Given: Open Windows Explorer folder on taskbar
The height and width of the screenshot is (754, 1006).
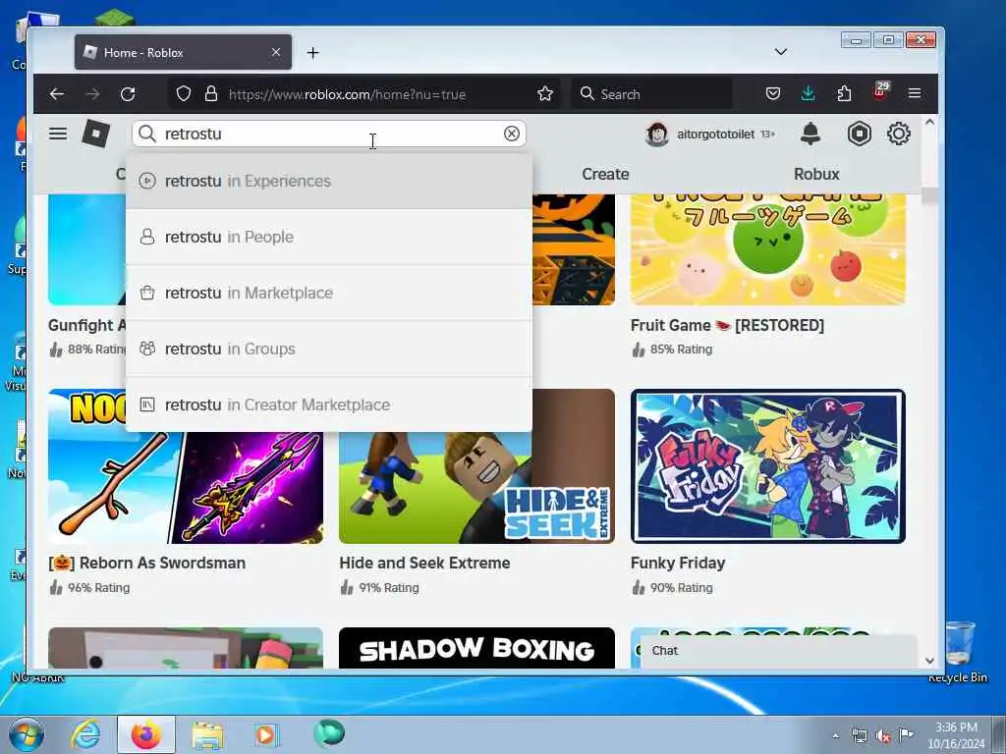Looking at the screenshot, I should (206, 734).
